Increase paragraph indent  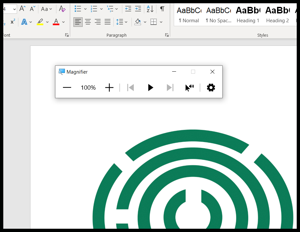click(138, 9)
